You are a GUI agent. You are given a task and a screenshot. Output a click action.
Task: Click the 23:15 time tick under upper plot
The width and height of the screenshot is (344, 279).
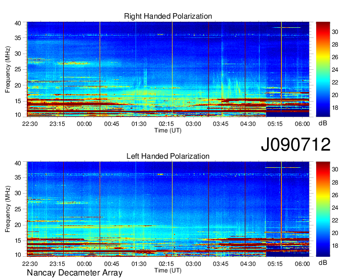57,124
